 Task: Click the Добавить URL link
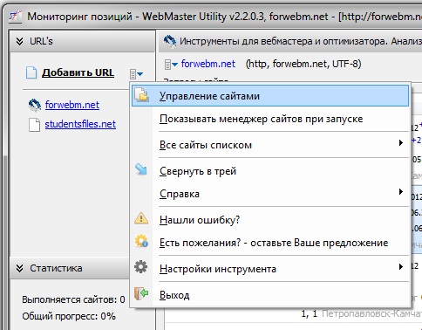tap(78, 72)
